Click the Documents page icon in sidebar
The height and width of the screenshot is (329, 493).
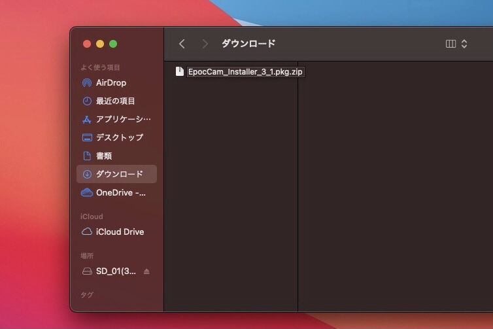point(87,156)
